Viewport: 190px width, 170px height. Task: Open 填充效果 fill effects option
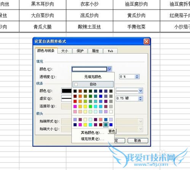coord(92,139)
